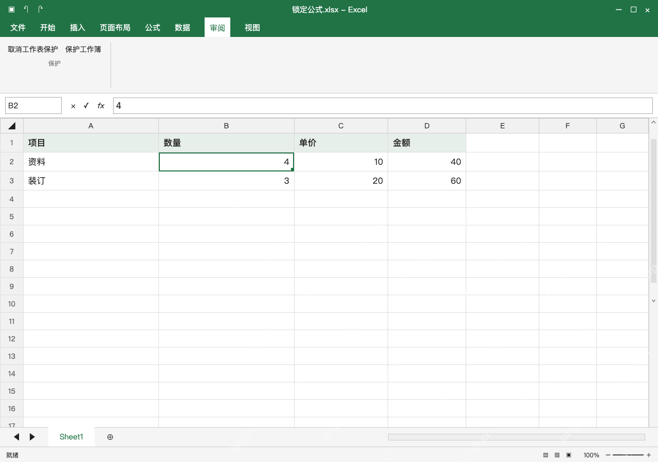The image size is (658, 462).
Task: Switch to the 开始 ribbon tab
Action: 48,28
